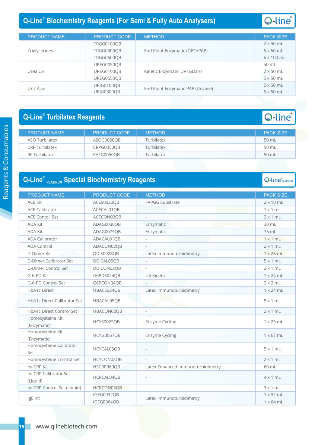Click the page number 15 badge
The image size is (315, 445).
coord(22,426)
